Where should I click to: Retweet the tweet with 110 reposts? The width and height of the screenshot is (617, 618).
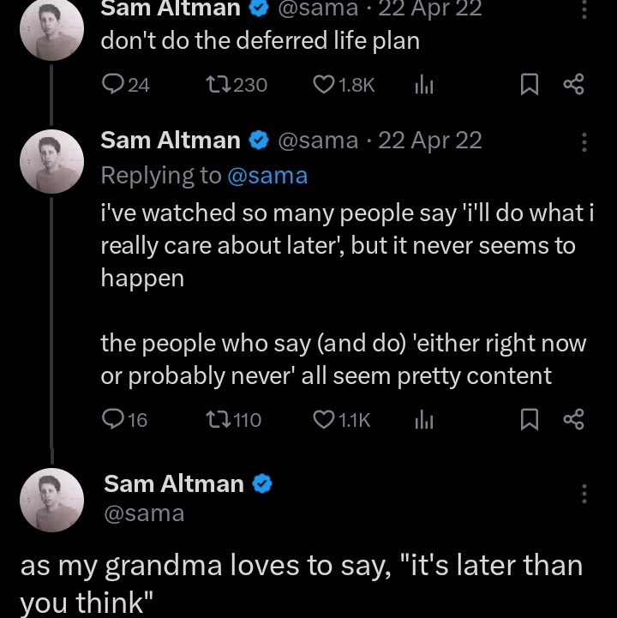[x=218, y=419]
